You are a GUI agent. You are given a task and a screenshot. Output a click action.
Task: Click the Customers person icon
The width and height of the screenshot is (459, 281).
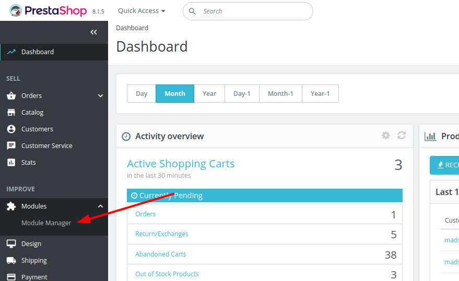[x=11, y=129]
